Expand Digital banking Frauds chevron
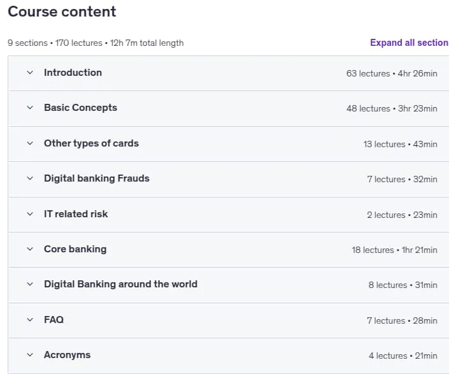Image resolution: width=449 pixels, height=374 pixels. click(30, 178)
